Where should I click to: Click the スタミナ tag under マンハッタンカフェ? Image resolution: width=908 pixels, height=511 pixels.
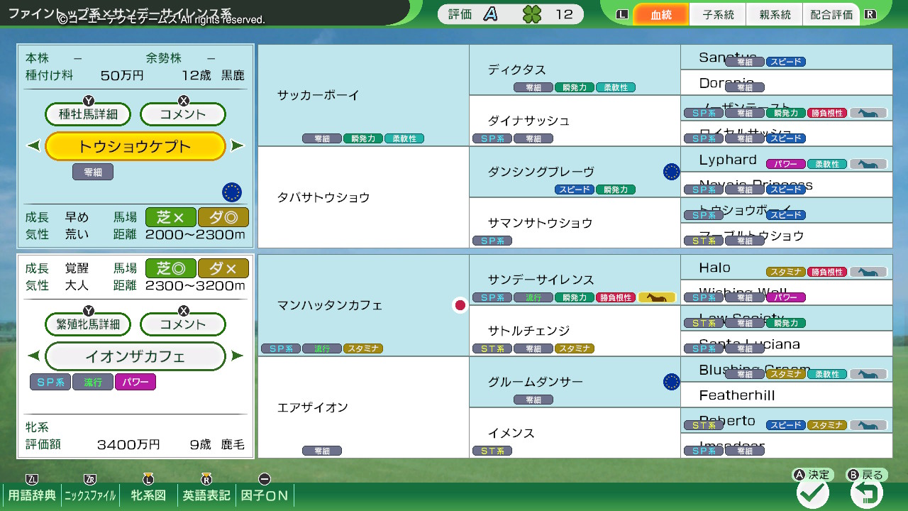click(x=363, y=348)
